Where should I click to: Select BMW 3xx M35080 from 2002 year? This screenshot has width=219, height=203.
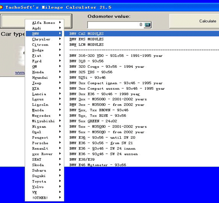(x=142, y=105)
